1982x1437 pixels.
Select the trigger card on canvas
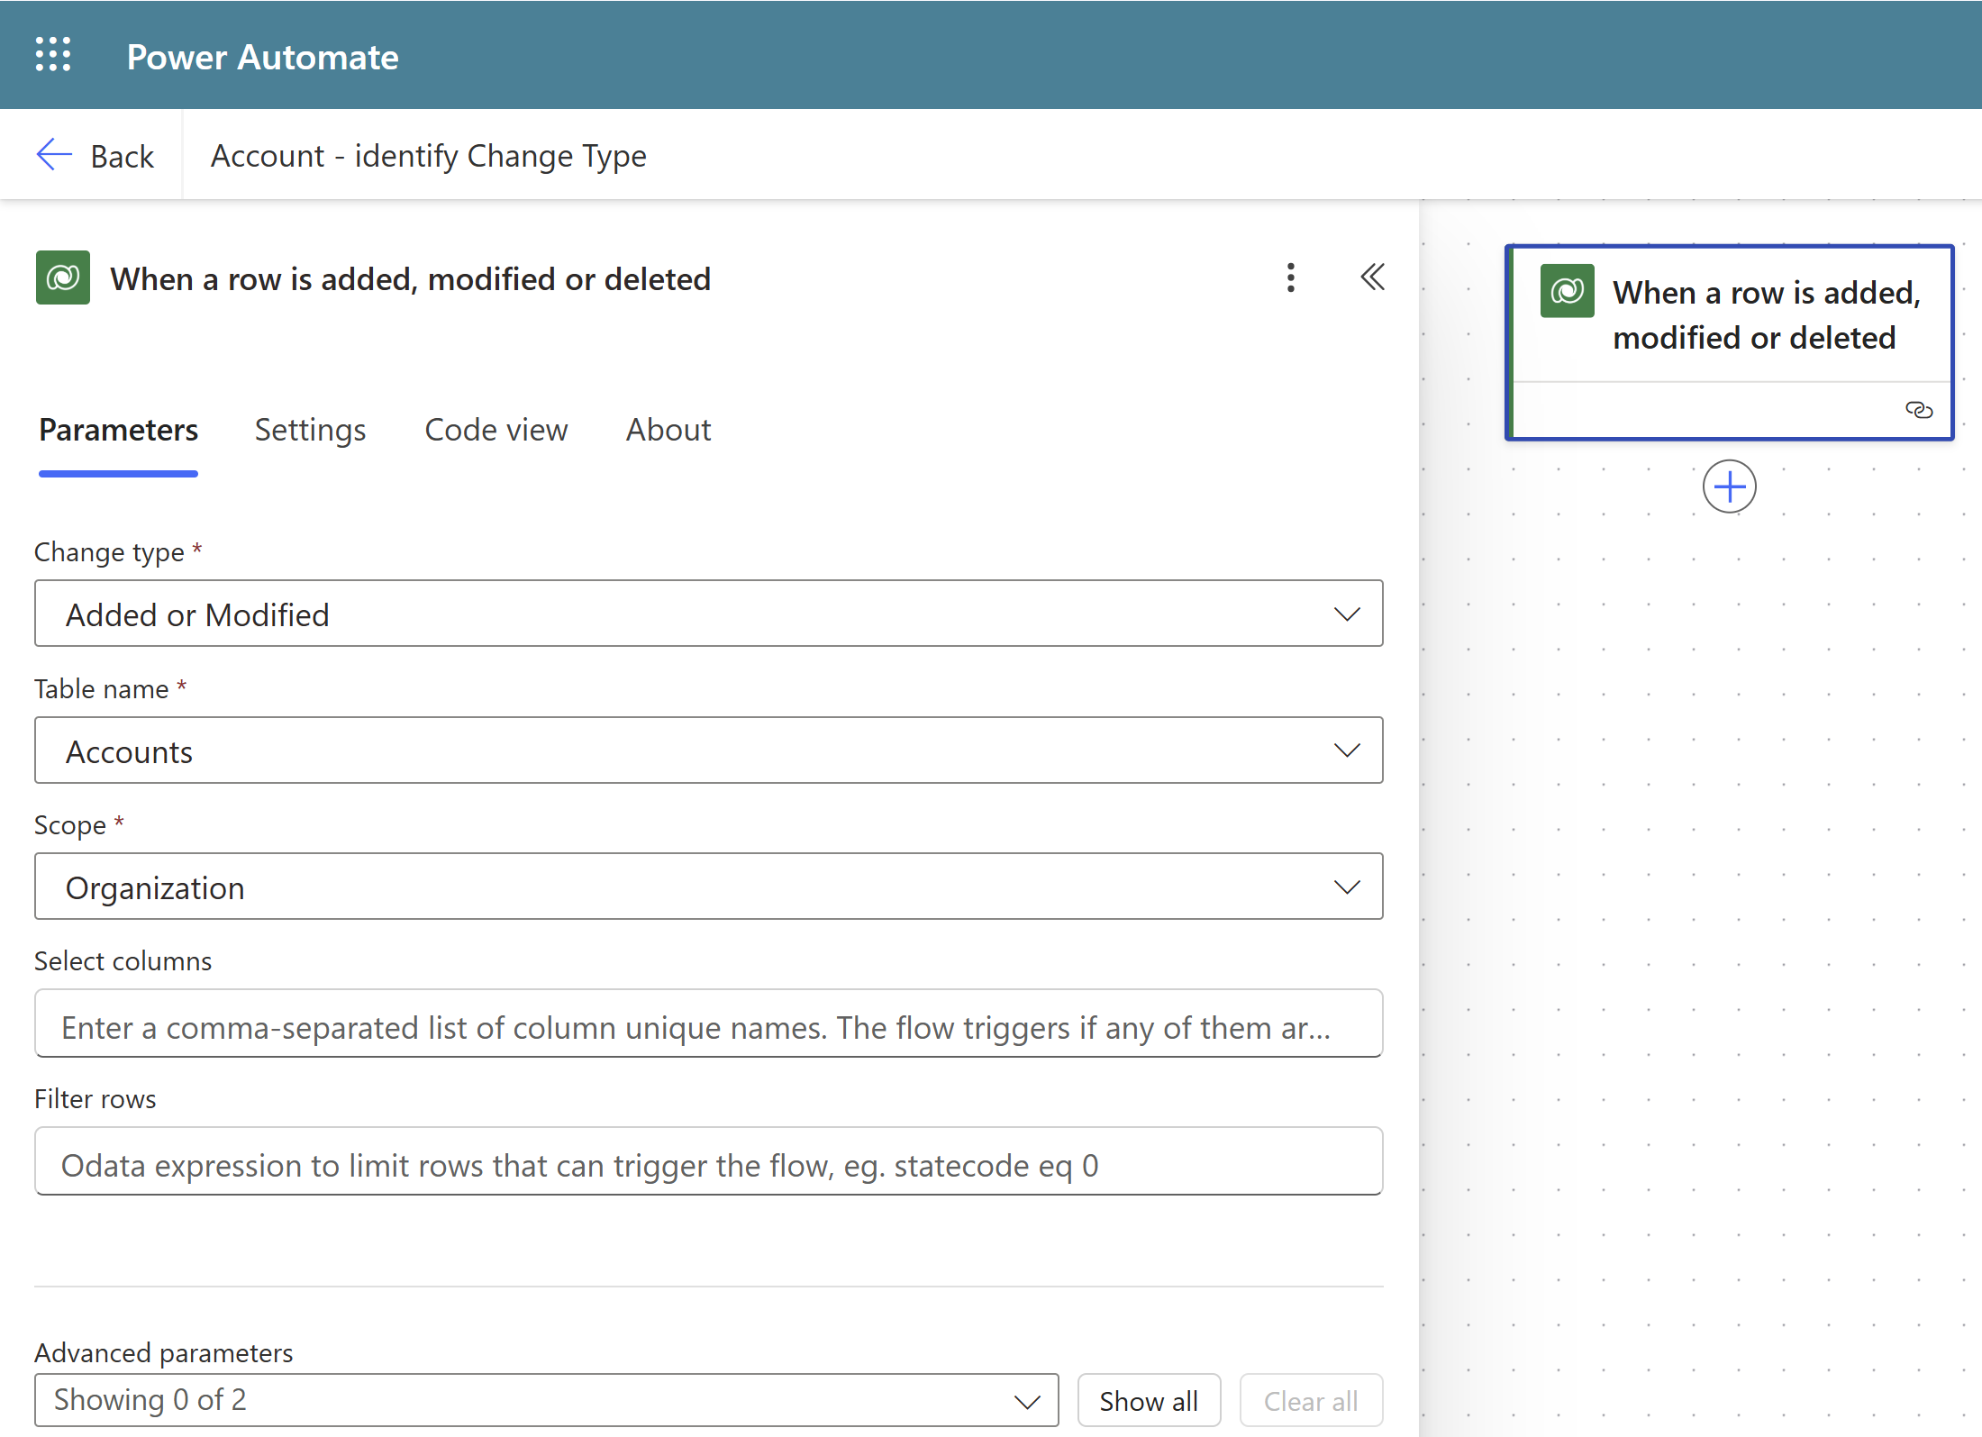pos(1730,342)
